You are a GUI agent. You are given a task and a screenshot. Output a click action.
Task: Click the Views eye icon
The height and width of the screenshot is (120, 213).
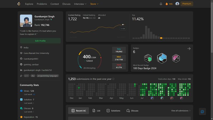(21, 91)
